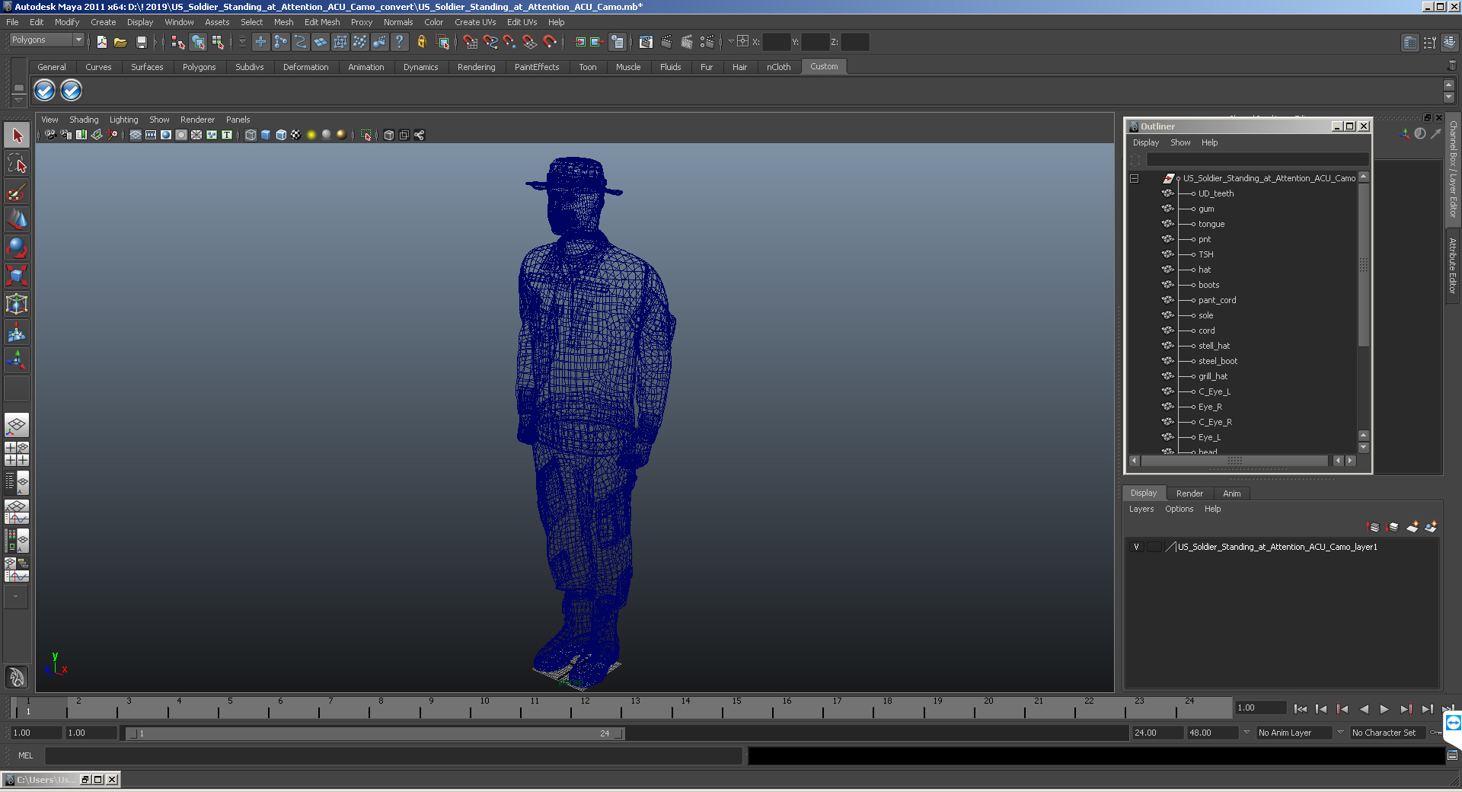The image size is (1462, 792).
Task: Open the layer editor Options menu
Action: 1179,509
